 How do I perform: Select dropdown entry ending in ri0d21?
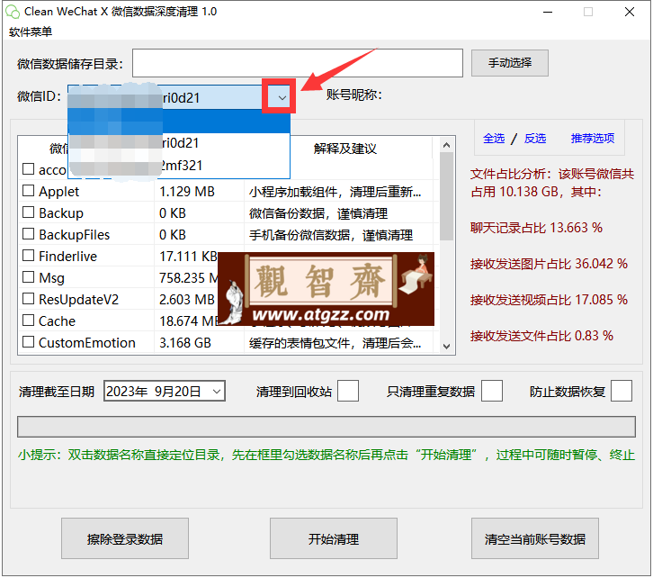[x=179, y=143]
